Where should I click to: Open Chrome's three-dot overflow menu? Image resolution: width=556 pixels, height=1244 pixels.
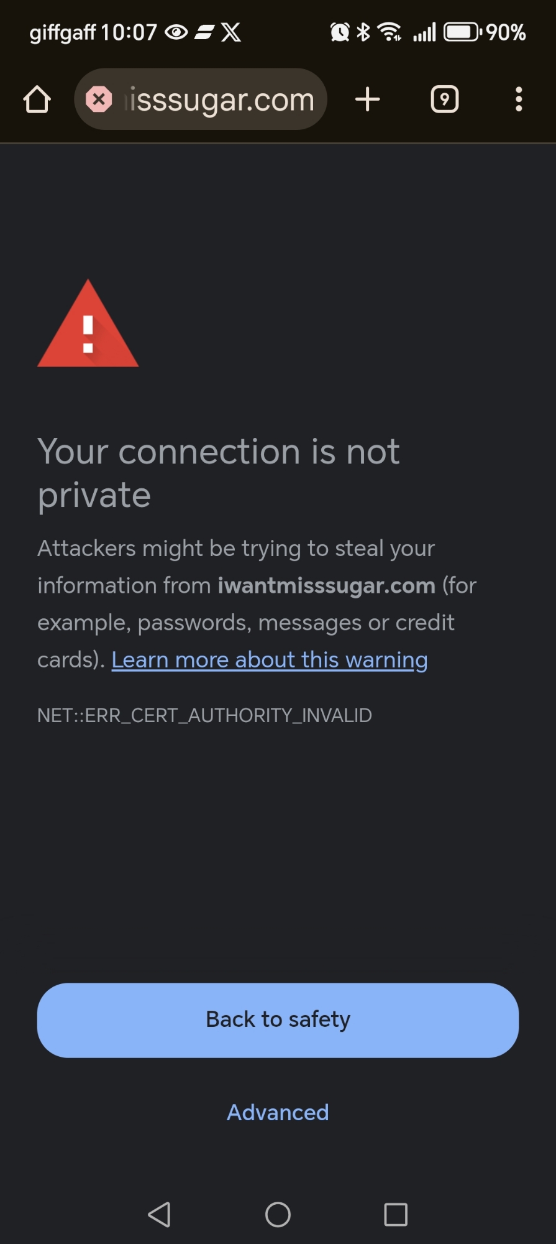(518, 100)
